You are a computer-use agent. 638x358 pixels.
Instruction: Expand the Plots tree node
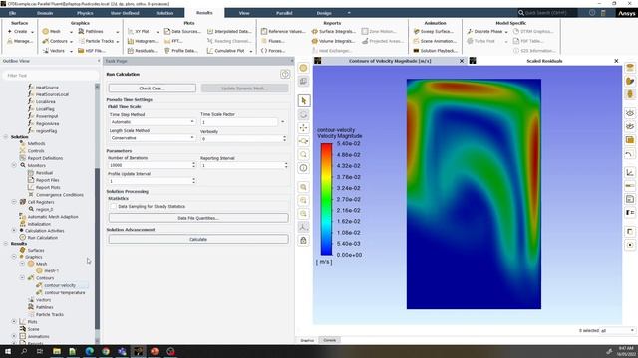pos(14,322)
